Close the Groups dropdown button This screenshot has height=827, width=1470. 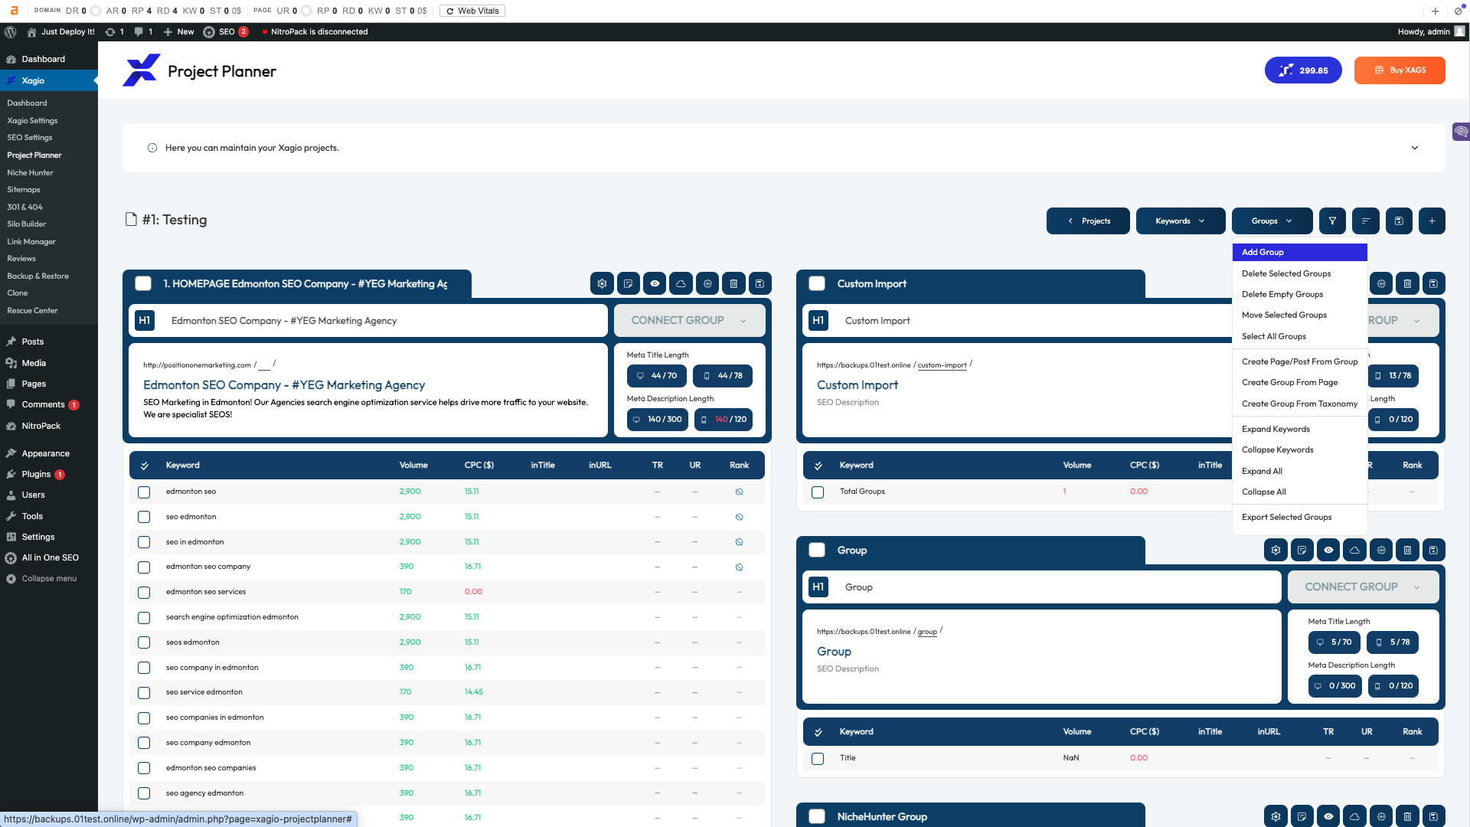click(1272, 221)
